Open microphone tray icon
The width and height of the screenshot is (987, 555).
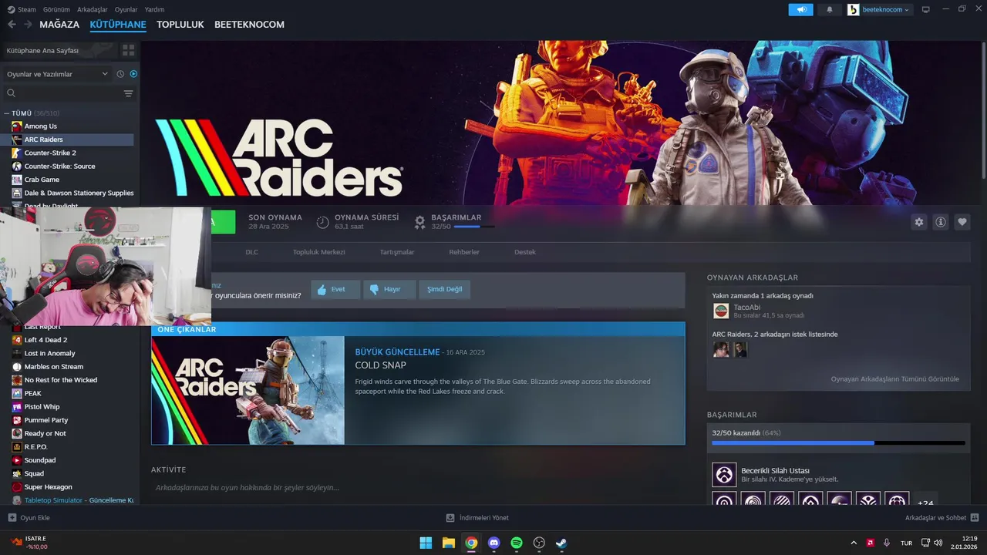(886, 543)
